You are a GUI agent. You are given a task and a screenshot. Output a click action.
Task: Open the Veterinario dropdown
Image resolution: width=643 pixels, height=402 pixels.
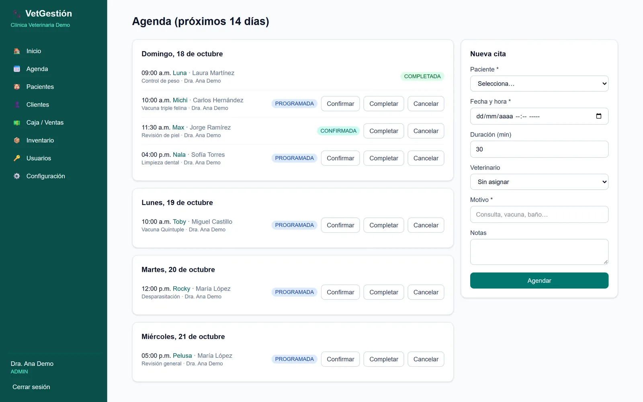[539, 182]
